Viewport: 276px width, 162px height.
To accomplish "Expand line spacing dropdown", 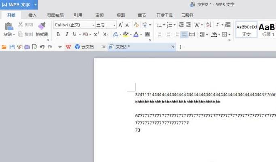I will click(207, 35).
